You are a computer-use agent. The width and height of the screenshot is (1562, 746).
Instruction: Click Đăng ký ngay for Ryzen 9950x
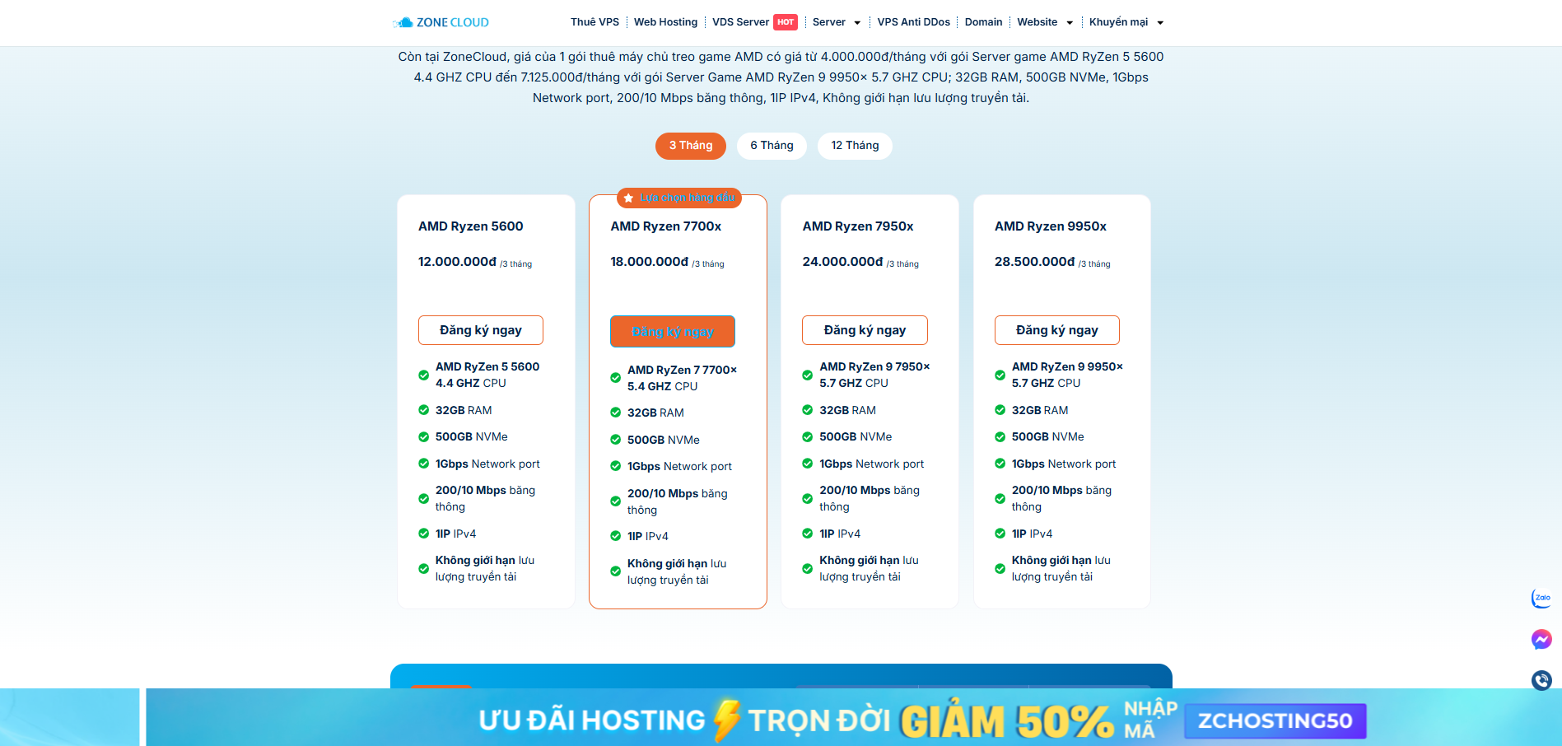1056,330
